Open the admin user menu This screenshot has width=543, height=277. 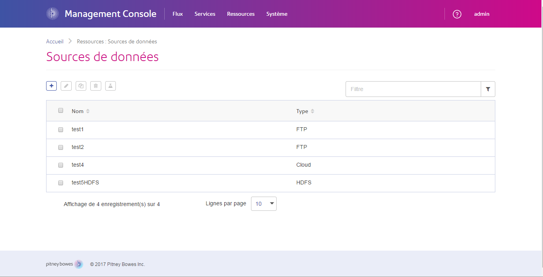point(482,14)
